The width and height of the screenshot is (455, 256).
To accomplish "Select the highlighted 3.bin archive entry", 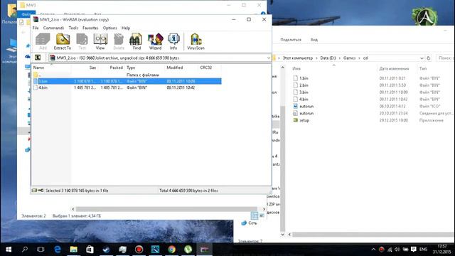I will tap(127, 81).
